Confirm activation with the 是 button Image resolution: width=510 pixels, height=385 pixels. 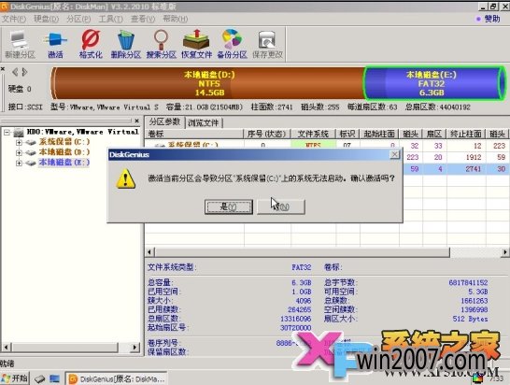pos(229,207)
